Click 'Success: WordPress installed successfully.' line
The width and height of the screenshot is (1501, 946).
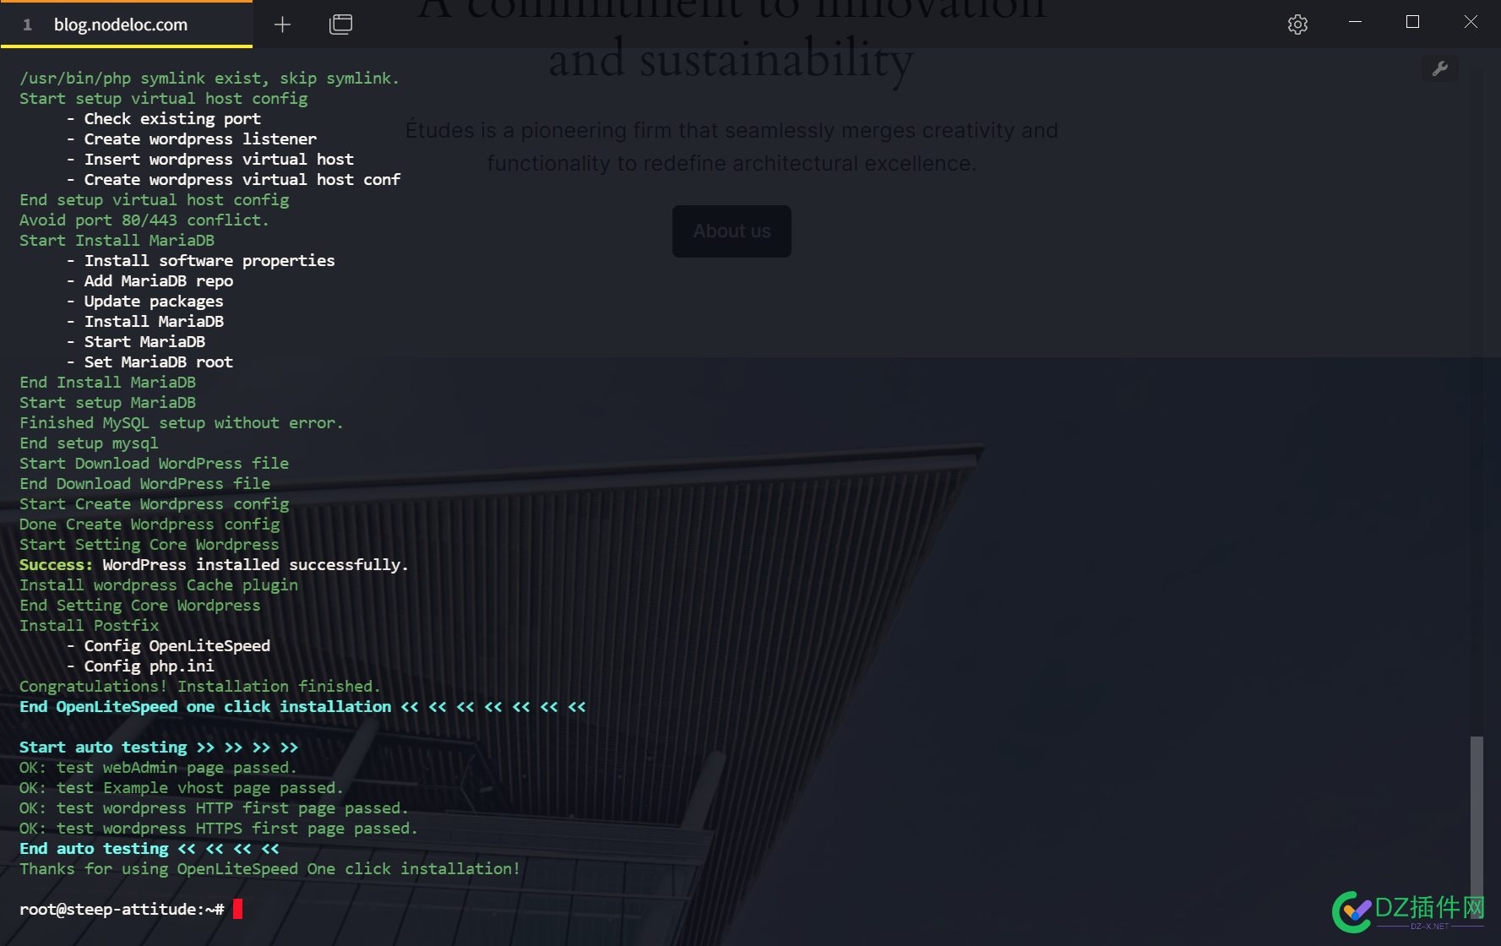(214, 565)
